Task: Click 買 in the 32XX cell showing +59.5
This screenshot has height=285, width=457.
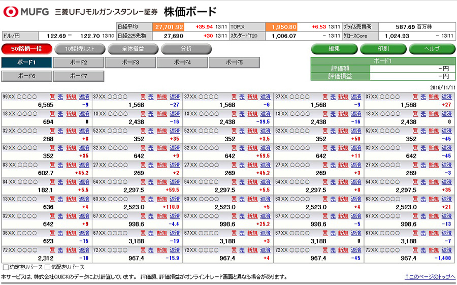Action: 234,148
